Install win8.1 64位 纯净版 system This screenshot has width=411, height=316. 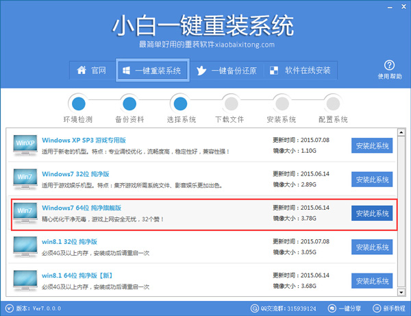pos(372,280)
